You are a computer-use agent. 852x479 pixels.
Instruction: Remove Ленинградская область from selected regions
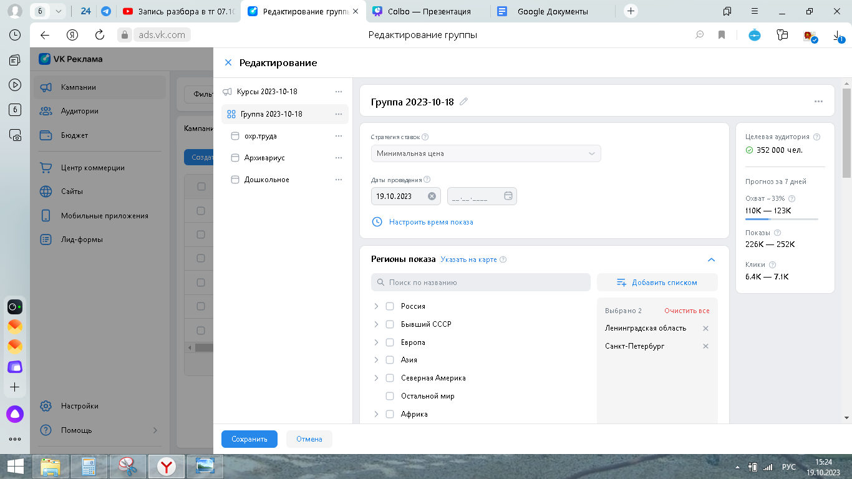pos(705,328)
